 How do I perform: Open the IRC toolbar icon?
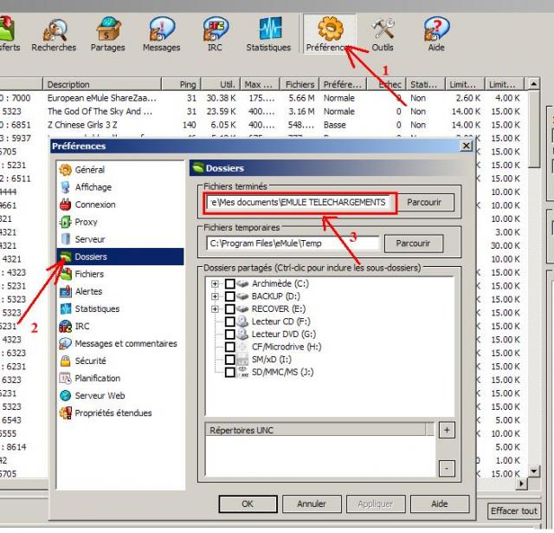[x=215, y=35]
